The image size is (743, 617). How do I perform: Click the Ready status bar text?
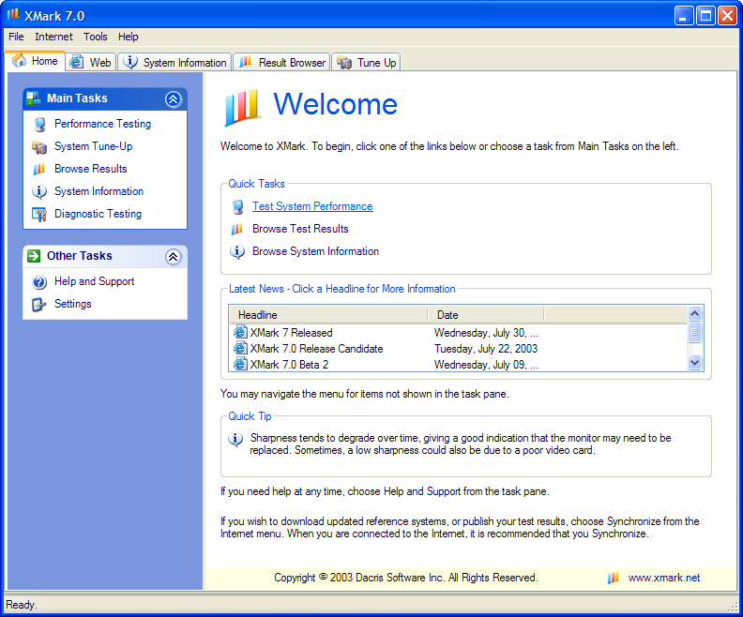(22, 605)
